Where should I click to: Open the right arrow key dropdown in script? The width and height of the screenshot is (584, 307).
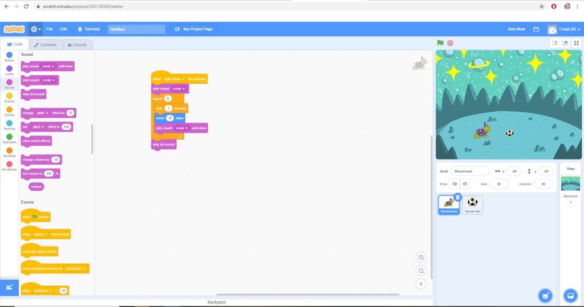tap(174, 79)
